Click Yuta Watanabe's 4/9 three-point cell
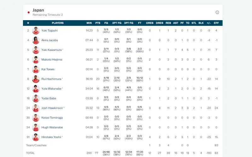The height and width of the screenshot is (157, 252). click(x=129, y=89)
